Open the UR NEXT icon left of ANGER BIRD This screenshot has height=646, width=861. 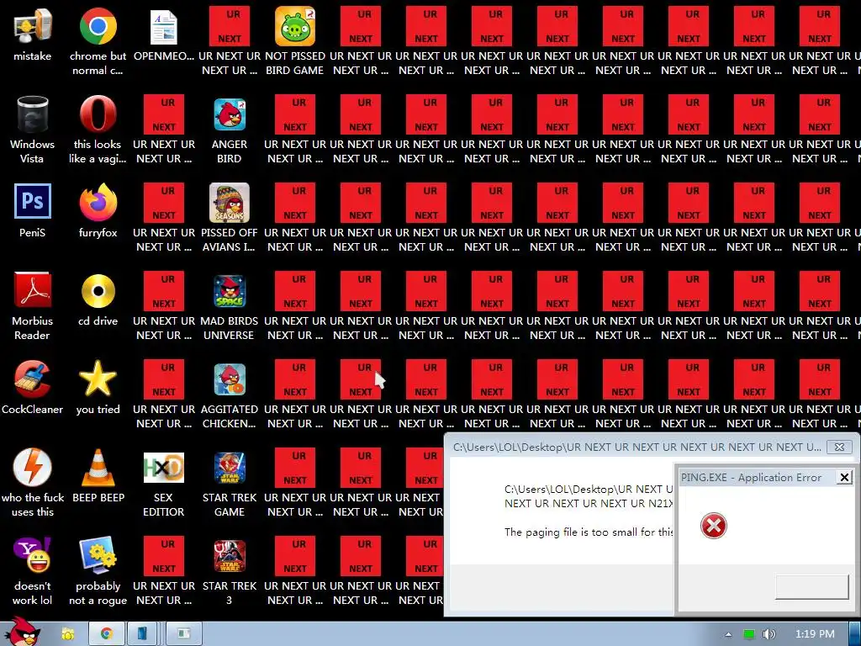pos(164,114)
